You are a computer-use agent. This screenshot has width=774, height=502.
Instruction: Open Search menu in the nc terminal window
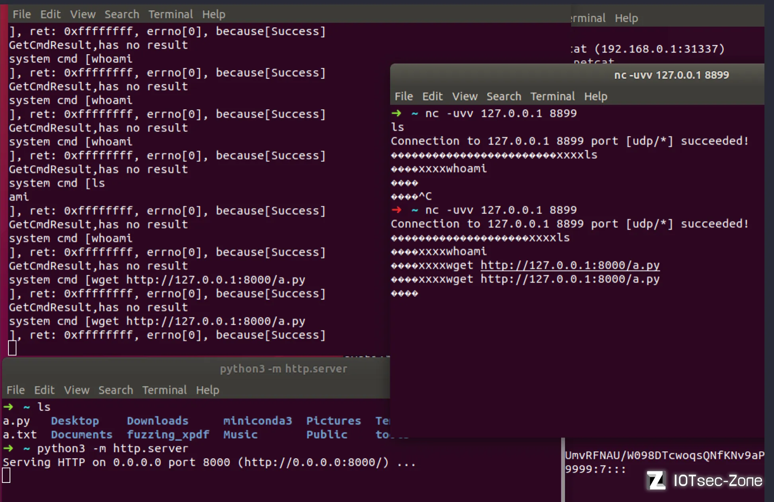click(x=504, y=96)
